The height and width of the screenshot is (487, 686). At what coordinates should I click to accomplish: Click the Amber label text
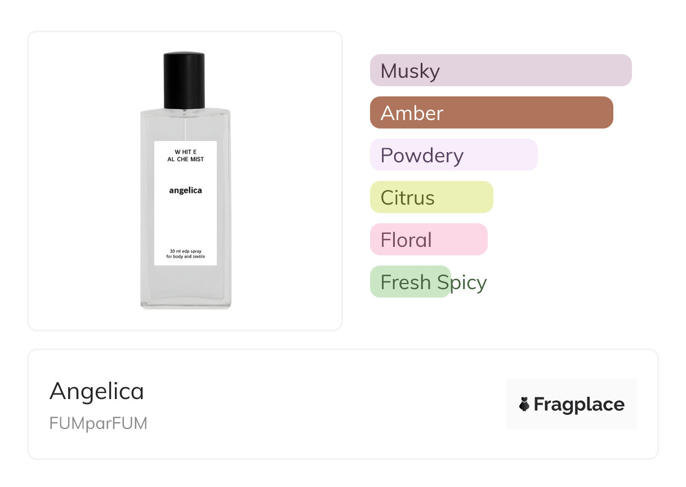pyautogui.click(x=412, y=113)
